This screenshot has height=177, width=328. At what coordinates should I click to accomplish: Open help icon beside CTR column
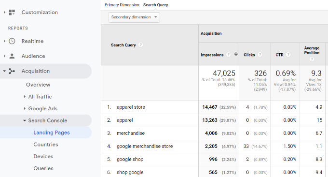288,55
